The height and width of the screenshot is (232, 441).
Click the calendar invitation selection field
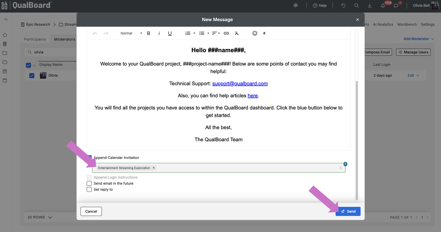click(x=219, y=168)
